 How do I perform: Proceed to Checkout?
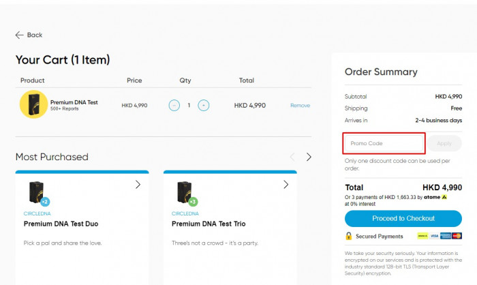403,218
